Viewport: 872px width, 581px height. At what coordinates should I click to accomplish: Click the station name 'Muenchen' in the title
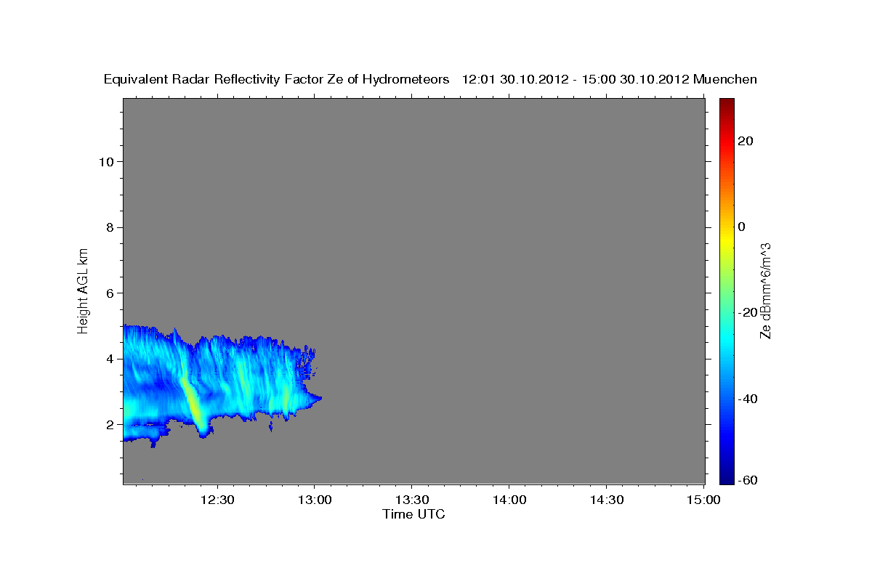pyautogui.click(x=725, y=80)
